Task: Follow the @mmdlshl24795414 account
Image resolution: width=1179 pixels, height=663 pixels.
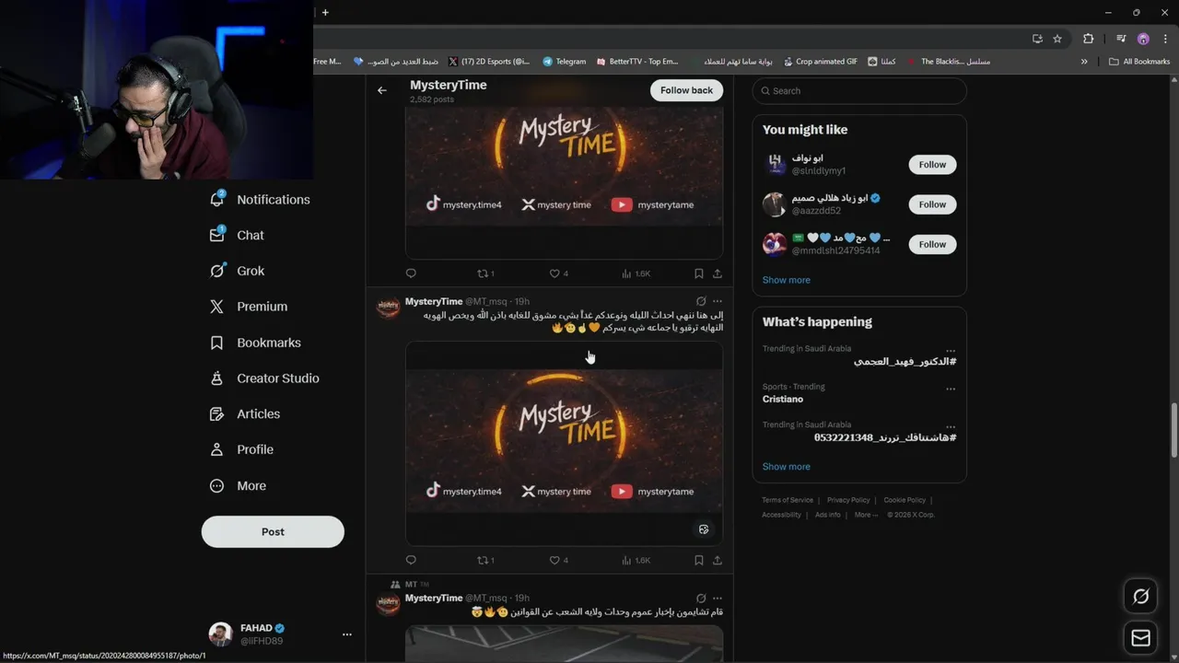Action: click(x=932, y=244)
